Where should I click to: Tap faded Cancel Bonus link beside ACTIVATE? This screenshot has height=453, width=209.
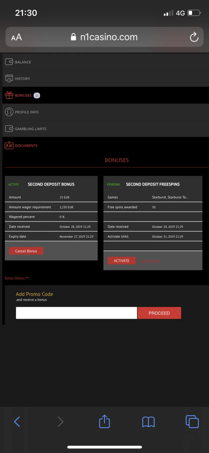tap(150, 261)
